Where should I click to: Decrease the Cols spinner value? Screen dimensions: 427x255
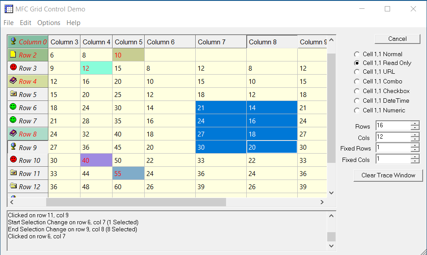[x=415, y=139]
